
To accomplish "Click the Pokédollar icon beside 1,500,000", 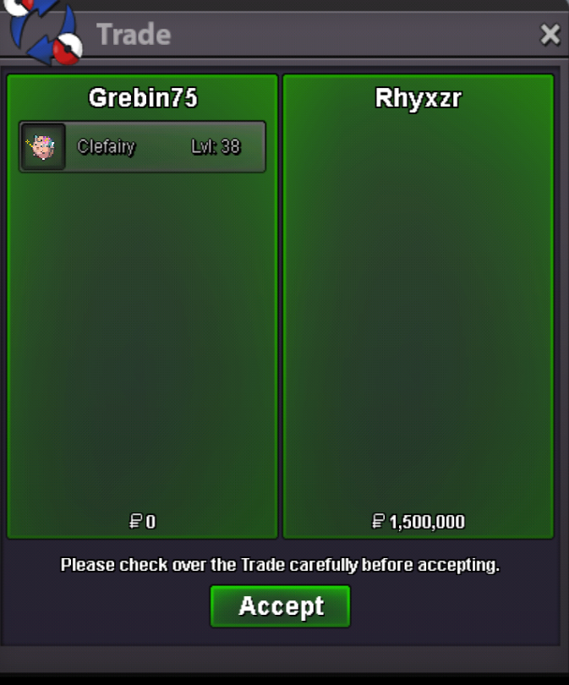I will (378, 521).
